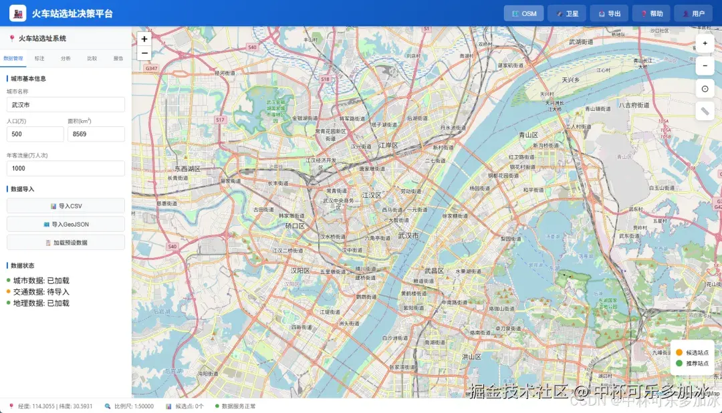Open the 帮助 help button
Screen dimensions: 722x413
pos(651,13)
